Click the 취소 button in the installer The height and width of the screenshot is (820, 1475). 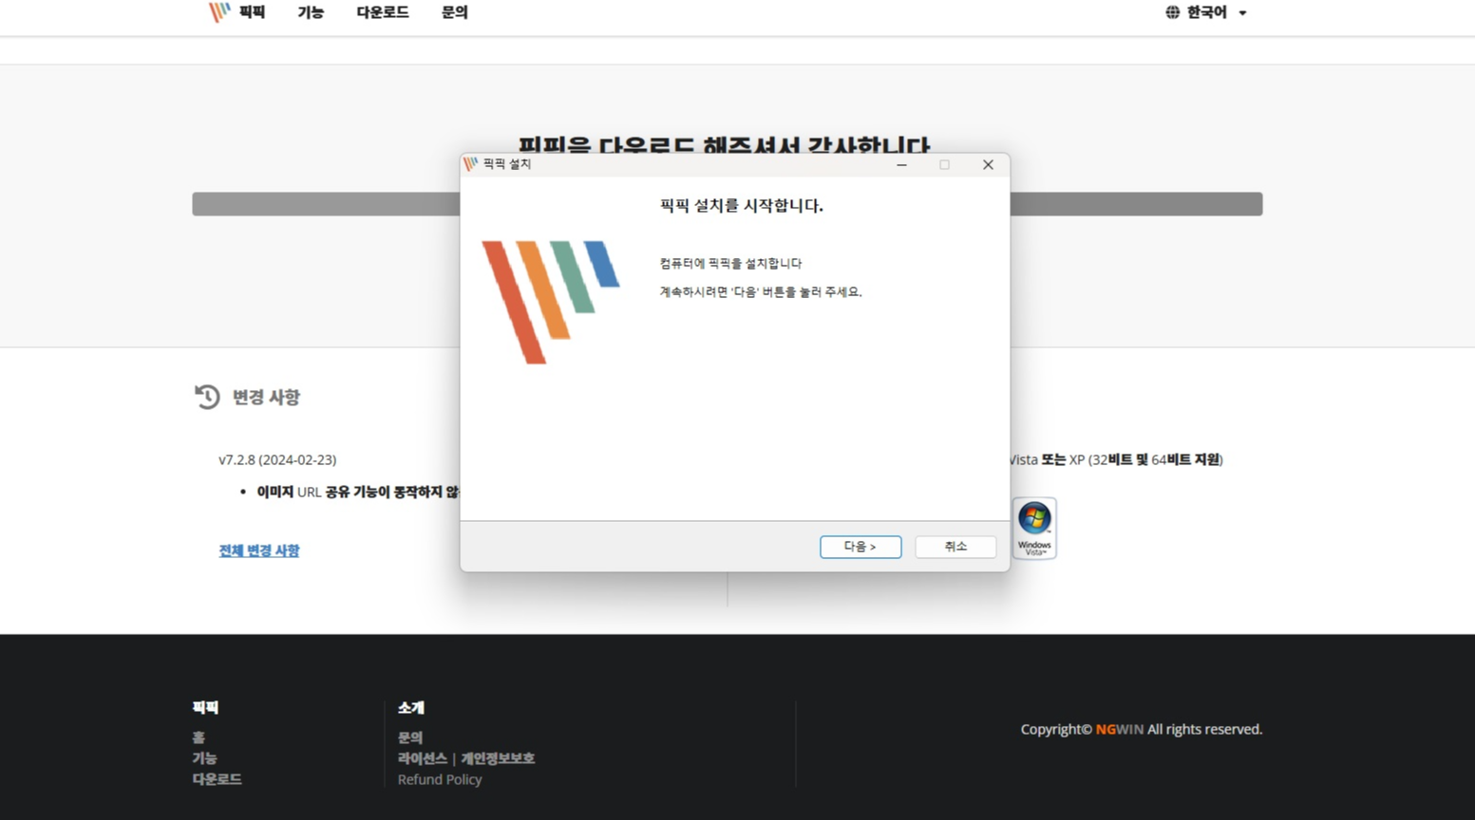[955, 547]
